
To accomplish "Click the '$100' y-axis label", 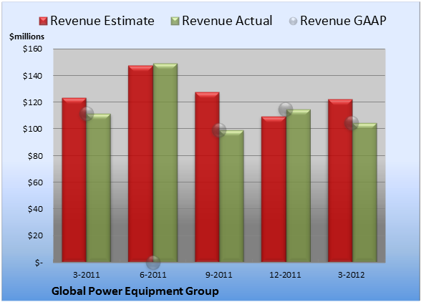I will coord(32,129).
